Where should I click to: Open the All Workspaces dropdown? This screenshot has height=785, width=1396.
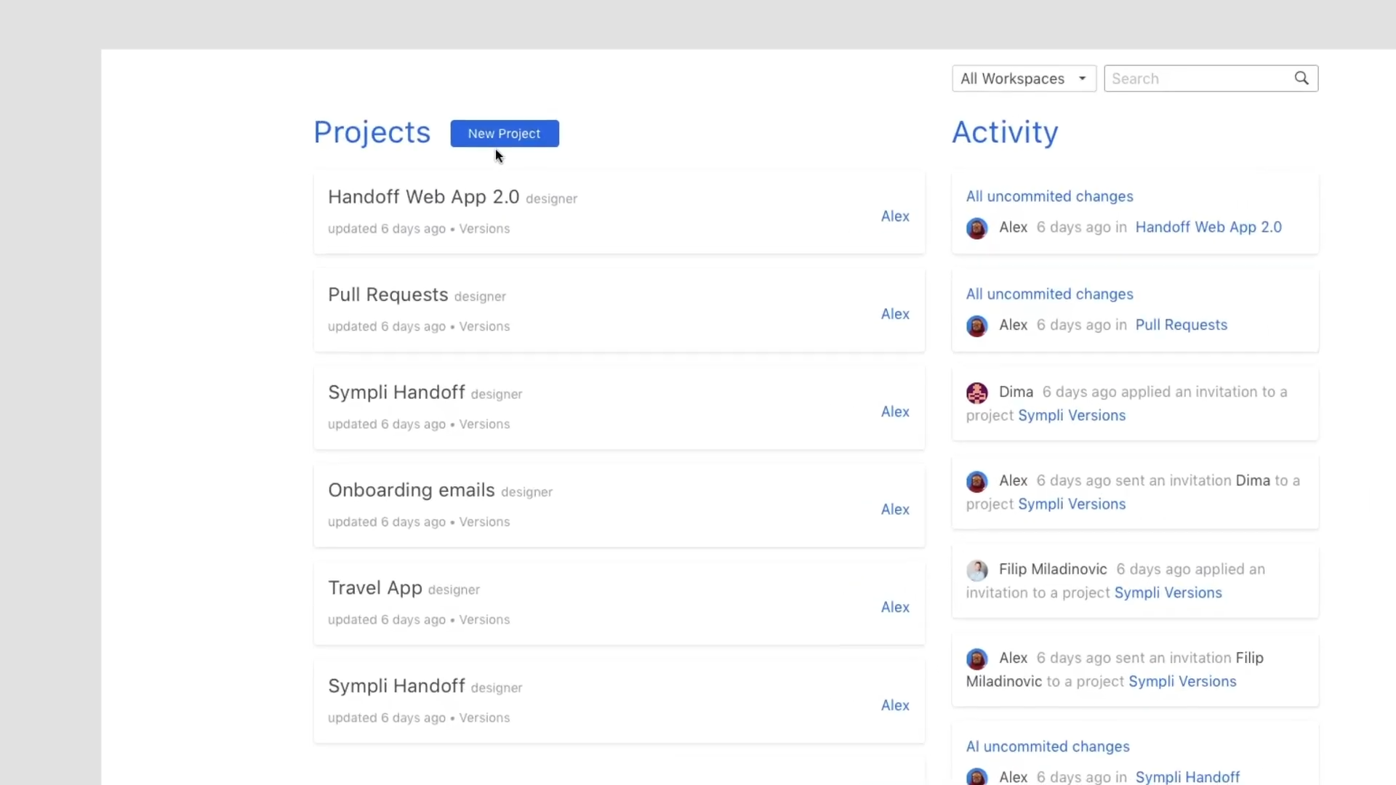click(1024, 78)
